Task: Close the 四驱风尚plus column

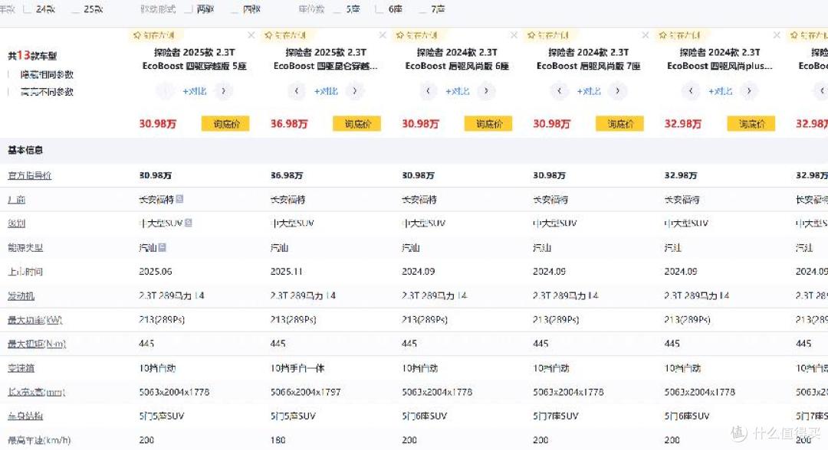Action: (777, 35)
